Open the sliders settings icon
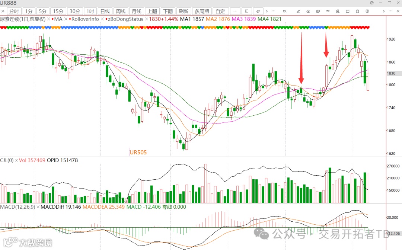Screen dimensions: 402x250 [x=328, y=11]
